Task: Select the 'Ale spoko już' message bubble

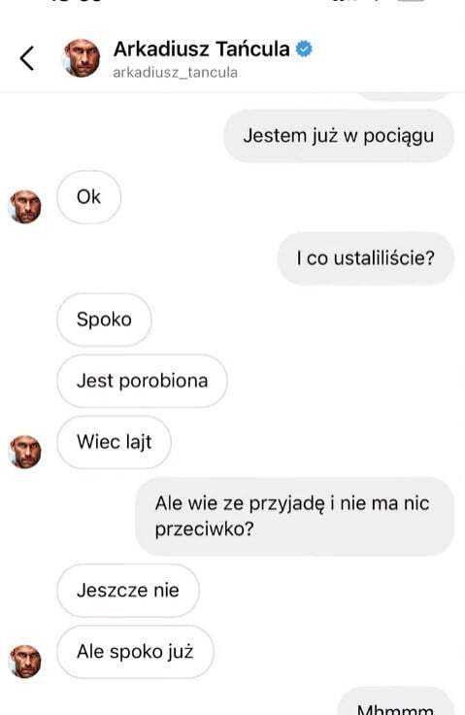Action: 135,652
